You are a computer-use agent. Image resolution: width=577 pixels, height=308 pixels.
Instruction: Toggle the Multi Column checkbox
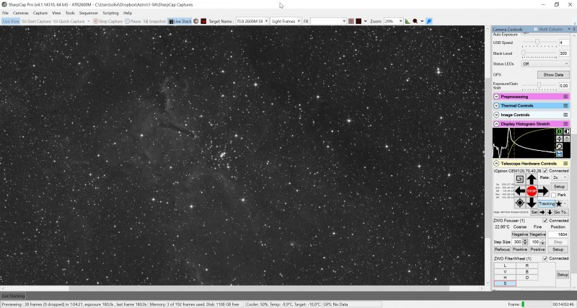536,29
